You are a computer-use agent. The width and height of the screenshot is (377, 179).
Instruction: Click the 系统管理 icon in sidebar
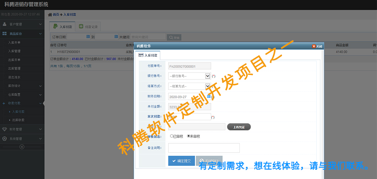[x=4, y=139]
